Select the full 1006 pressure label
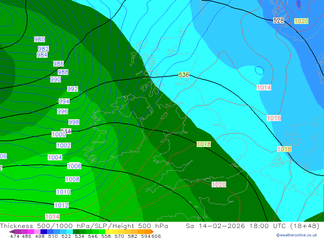The height and width of the screenshot is (238, 324). pos(75,166)
